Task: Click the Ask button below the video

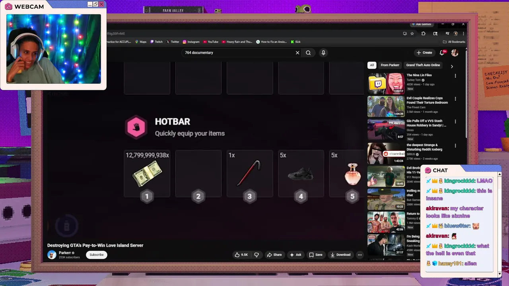Action: pyautogui.click(x=295, y=255)
